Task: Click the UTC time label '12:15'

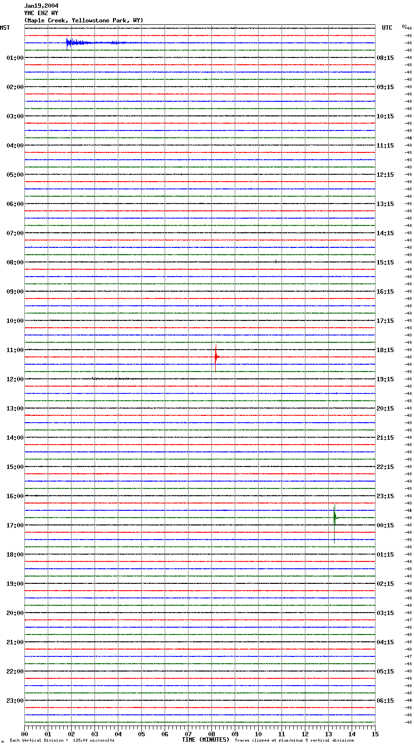Action: click(x=385, y=175)
